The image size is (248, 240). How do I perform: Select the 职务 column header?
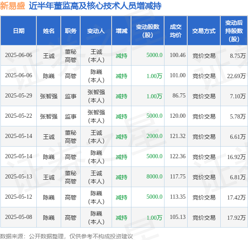pos(71,31)
